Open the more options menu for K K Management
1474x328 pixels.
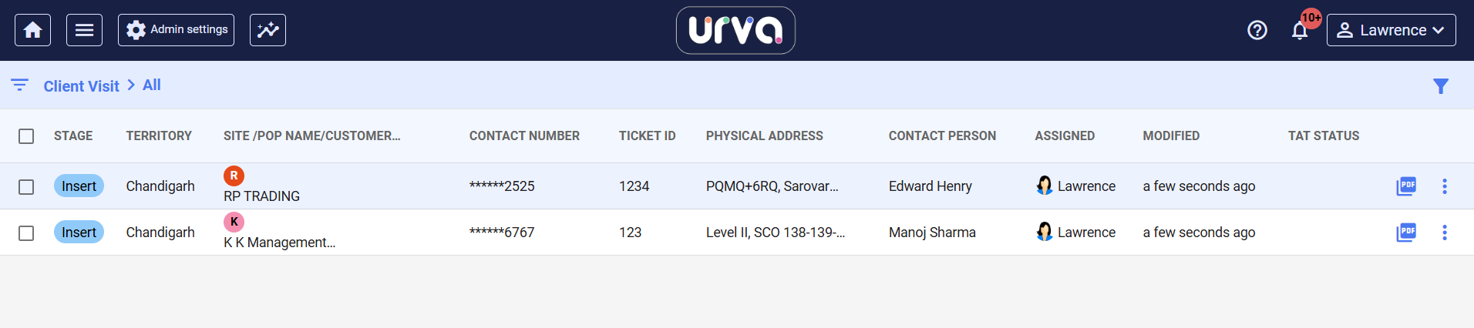(x=1445, y=233)
